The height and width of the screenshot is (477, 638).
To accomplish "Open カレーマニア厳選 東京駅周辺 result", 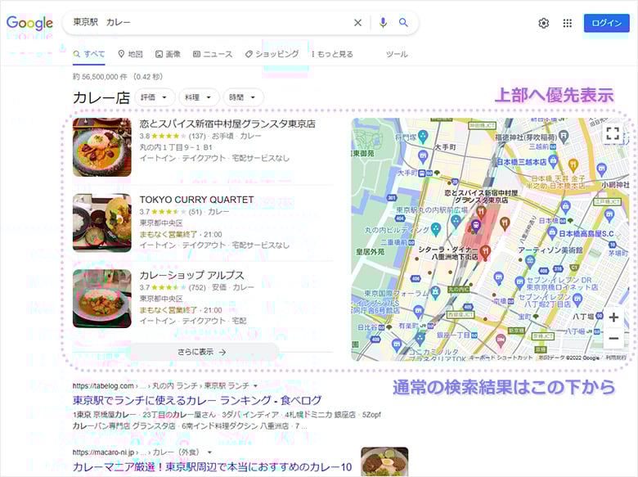I will (x=212, y=467).
